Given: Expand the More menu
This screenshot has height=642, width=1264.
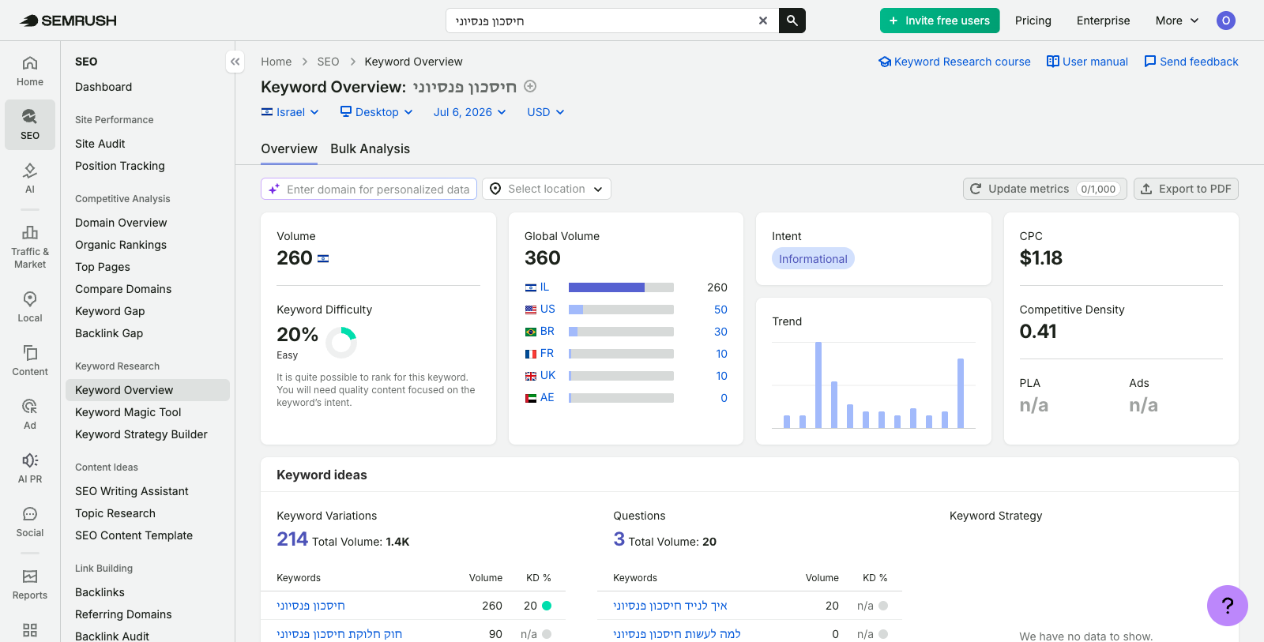Looking at the screenshot, I should [x=1177, y=21].
